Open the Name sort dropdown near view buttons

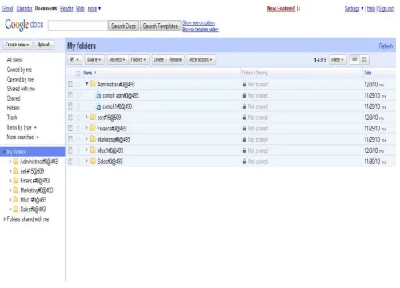(x=338, y=60)
